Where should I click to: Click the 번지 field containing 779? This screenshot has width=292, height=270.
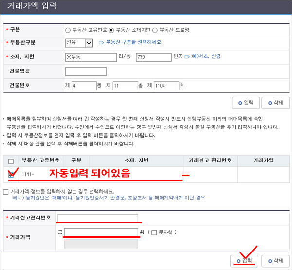click(x=154, y=57)
